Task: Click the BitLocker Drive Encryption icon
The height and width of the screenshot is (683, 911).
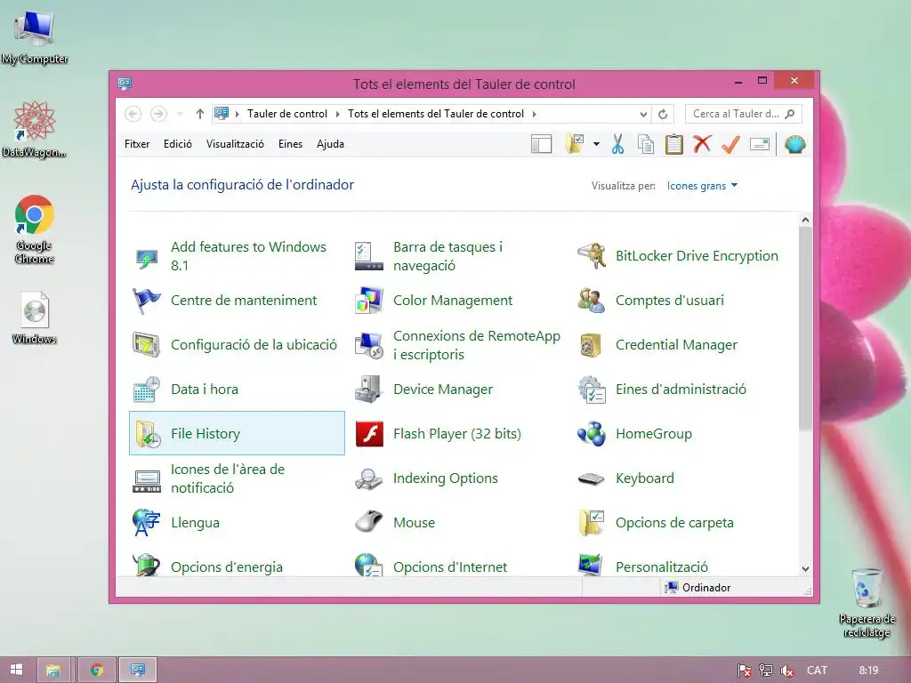Action: tap(592, 255)
